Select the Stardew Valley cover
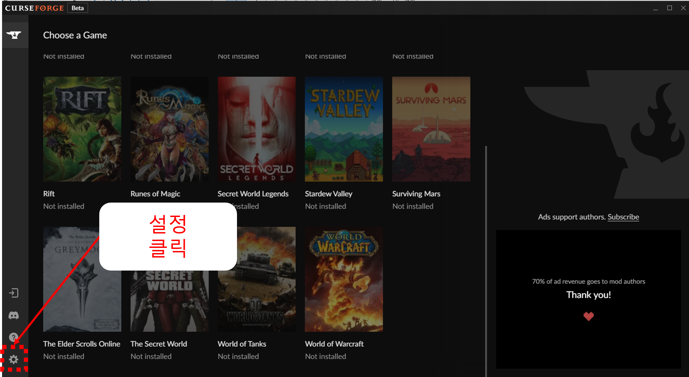Viewport: 689px width, 377px height. tap(344, 129)
